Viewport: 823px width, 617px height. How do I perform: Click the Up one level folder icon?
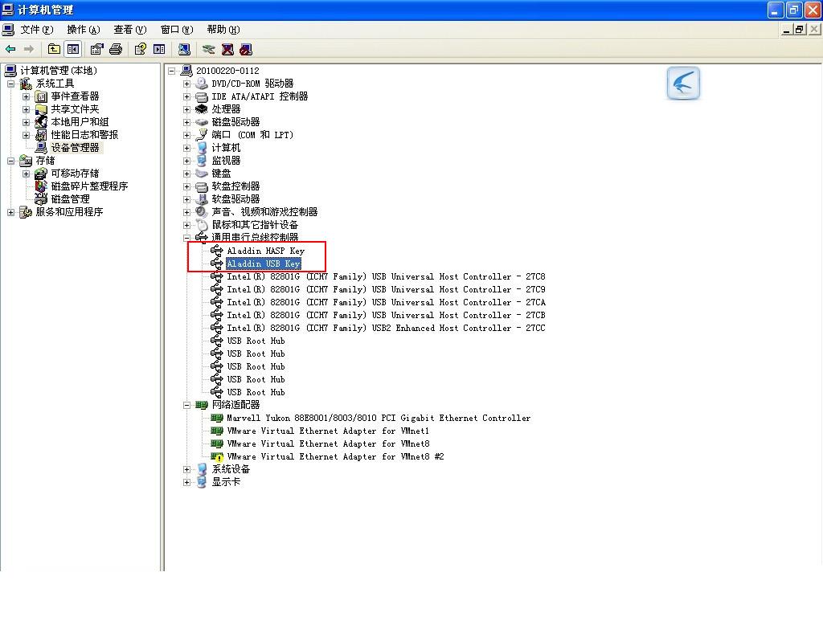pos(54,49)
